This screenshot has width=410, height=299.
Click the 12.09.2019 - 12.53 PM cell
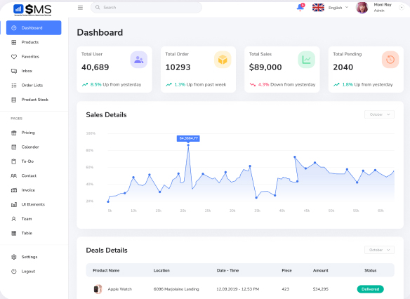(x=238, y=289)
